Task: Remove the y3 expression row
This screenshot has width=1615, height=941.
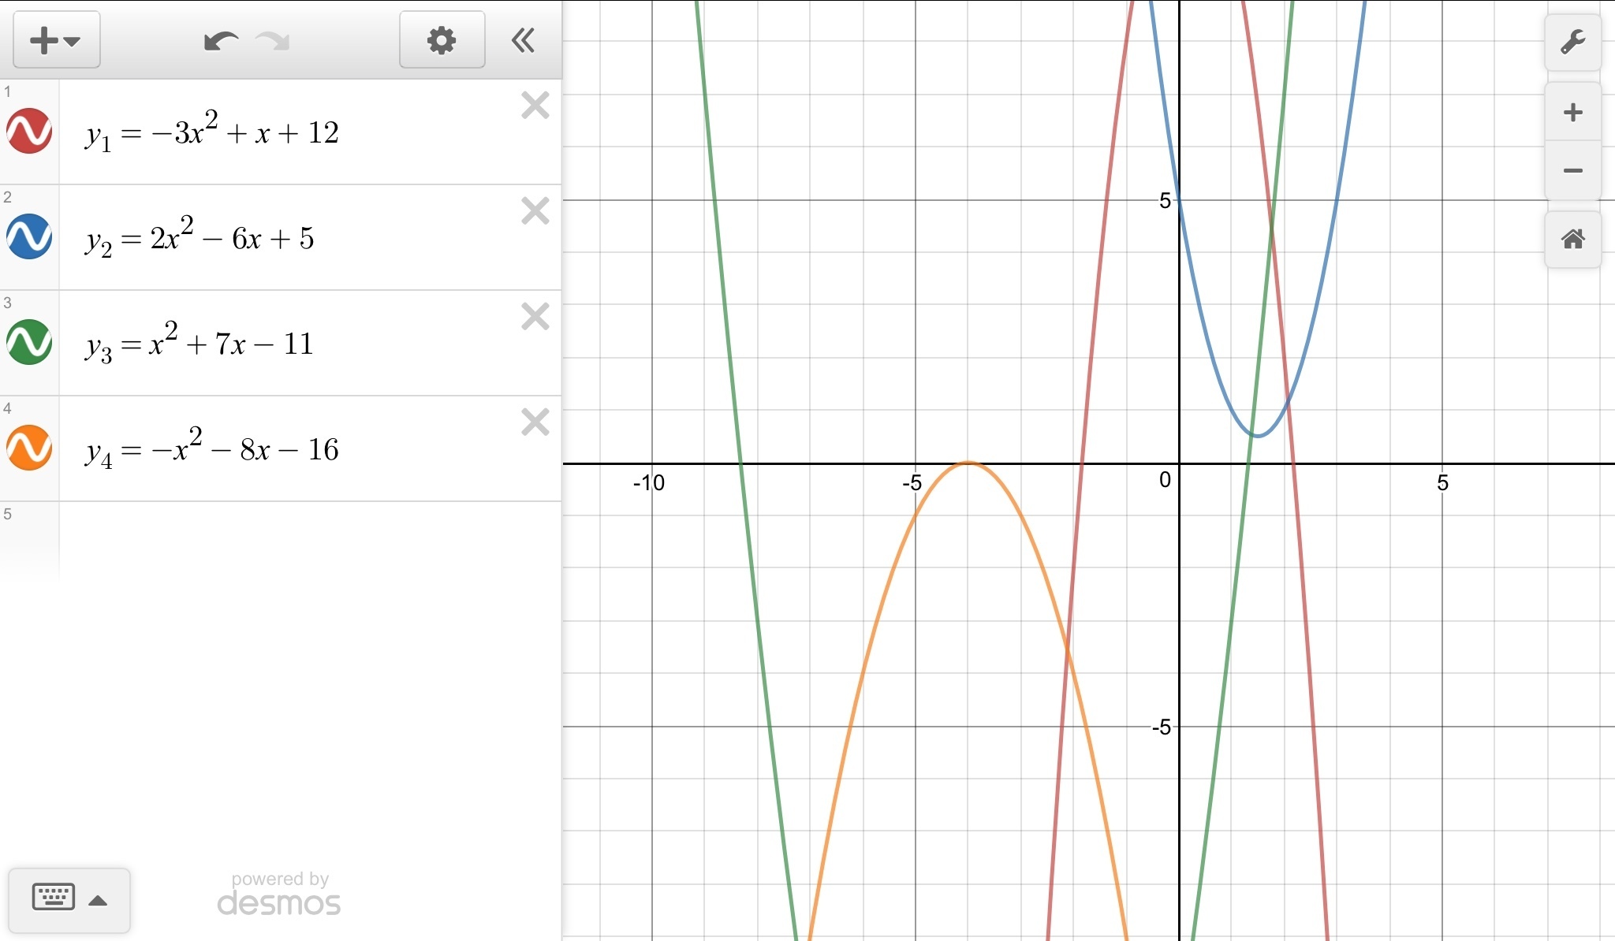Action: 535,317
